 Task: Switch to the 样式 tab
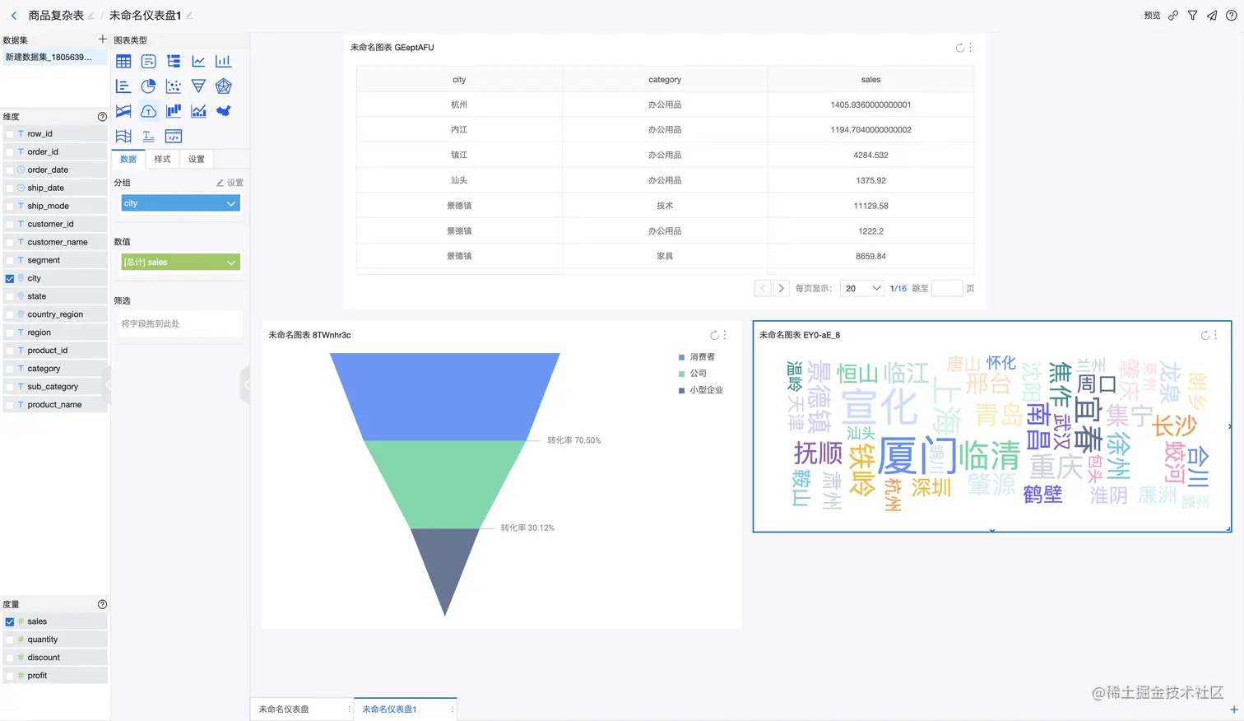162,159
